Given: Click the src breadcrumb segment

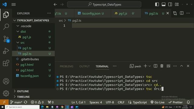Looking at the screenshot, I should tap(61, 21).
